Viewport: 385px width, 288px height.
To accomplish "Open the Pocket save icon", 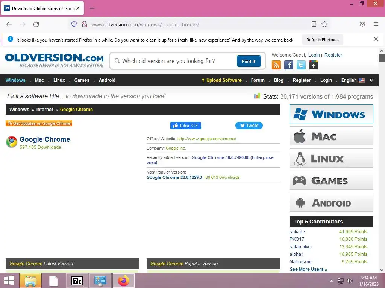I will pyautogui.click(x=362, y=24).
